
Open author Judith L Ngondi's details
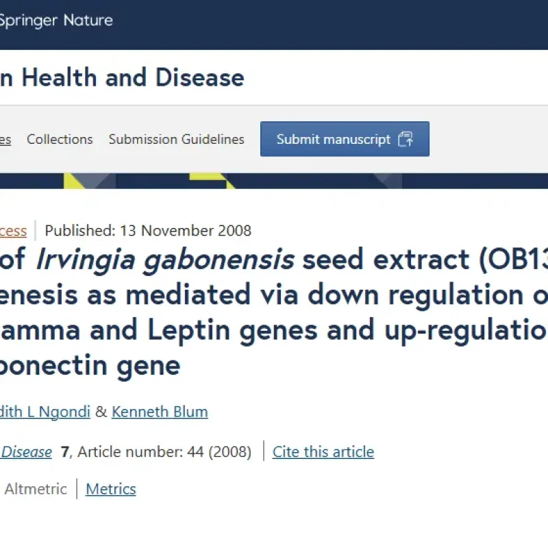(x=45, y=412)
